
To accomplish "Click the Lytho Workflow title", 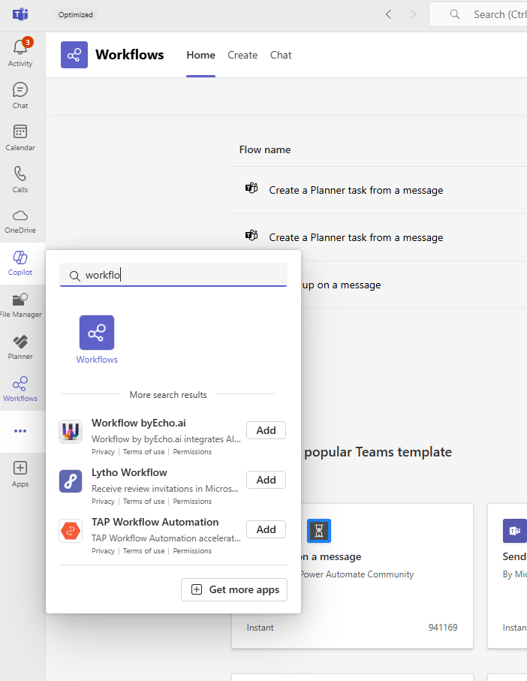I will coord(129,472).
